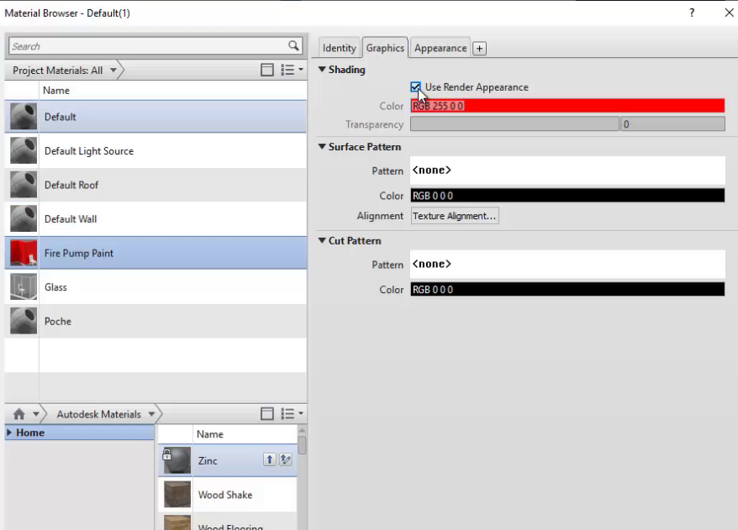Select the Fire Pump Paint material
738x530 pixels.
156,253
